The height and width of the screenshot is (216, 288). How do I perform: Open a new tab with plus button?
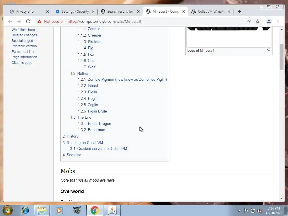[x=240, y=12]
